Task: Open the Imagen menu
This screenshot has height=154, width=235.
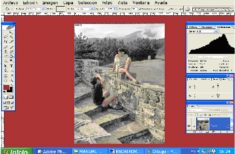Action: (x=50, y=3)
